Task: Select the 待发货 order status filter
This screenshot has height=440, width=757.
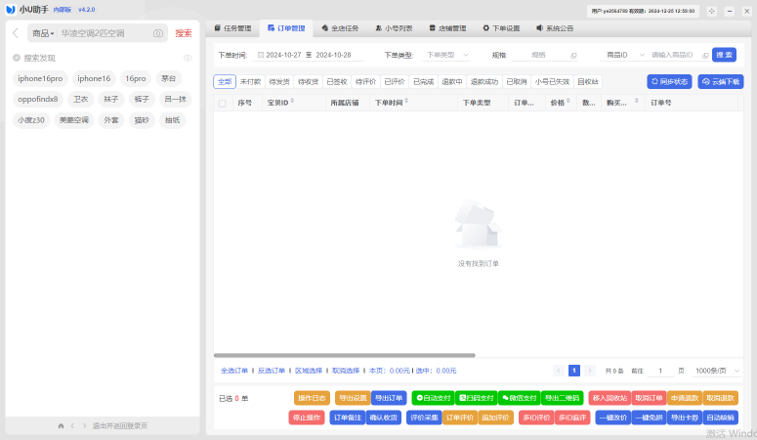Action: 279,82
